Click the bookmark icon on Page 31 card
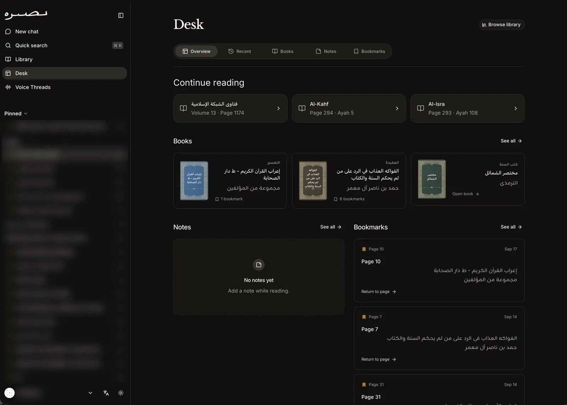The height and width of the screenshot is (405, 567). coord(364,385)
